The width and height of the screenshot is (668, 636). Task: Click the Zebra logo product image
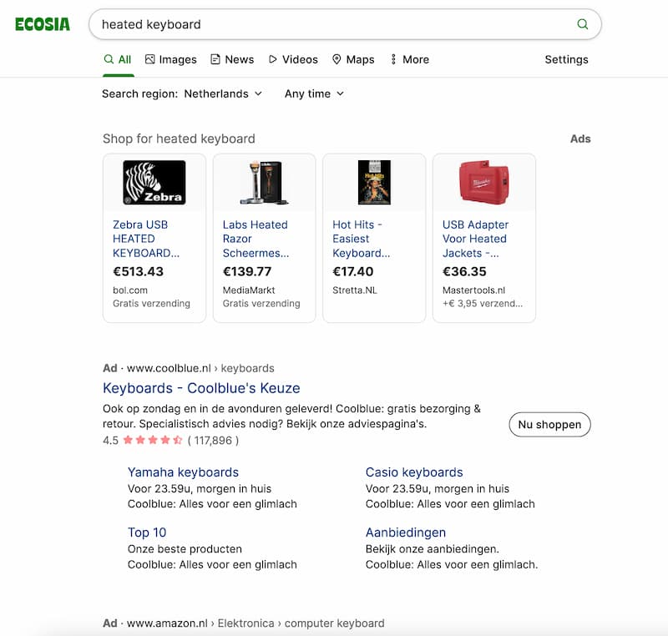[154, 183]
